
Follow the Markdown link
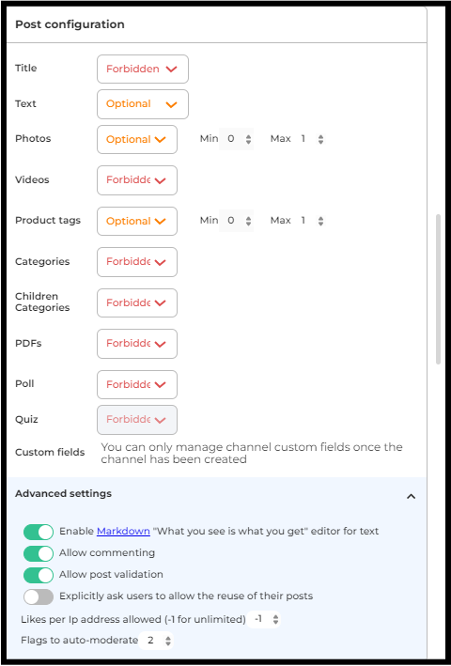[x=123, y=531]
